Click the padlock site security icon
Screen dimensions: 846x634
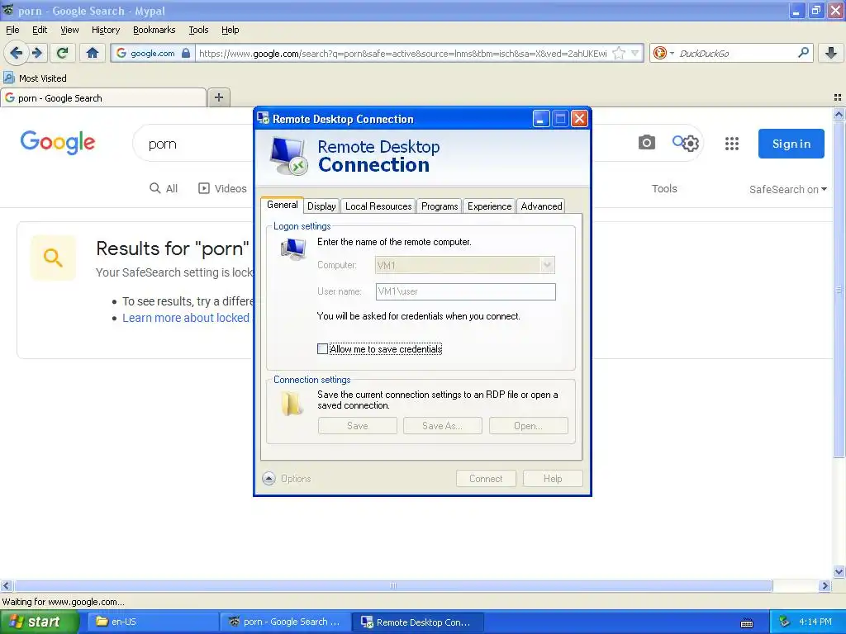186,53
